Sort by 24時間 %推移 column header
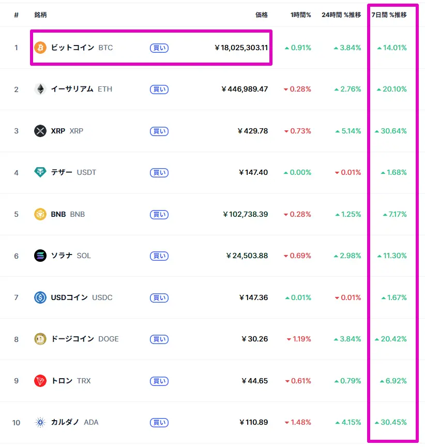This screenshot has width=425, height=447. pyautogui.click(x=341, y=15)
